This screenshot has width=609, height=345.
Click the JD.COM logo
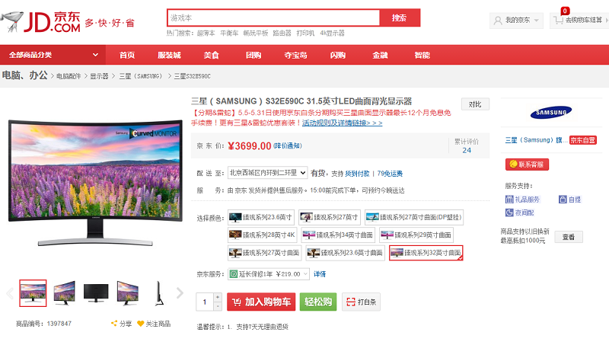41,22
